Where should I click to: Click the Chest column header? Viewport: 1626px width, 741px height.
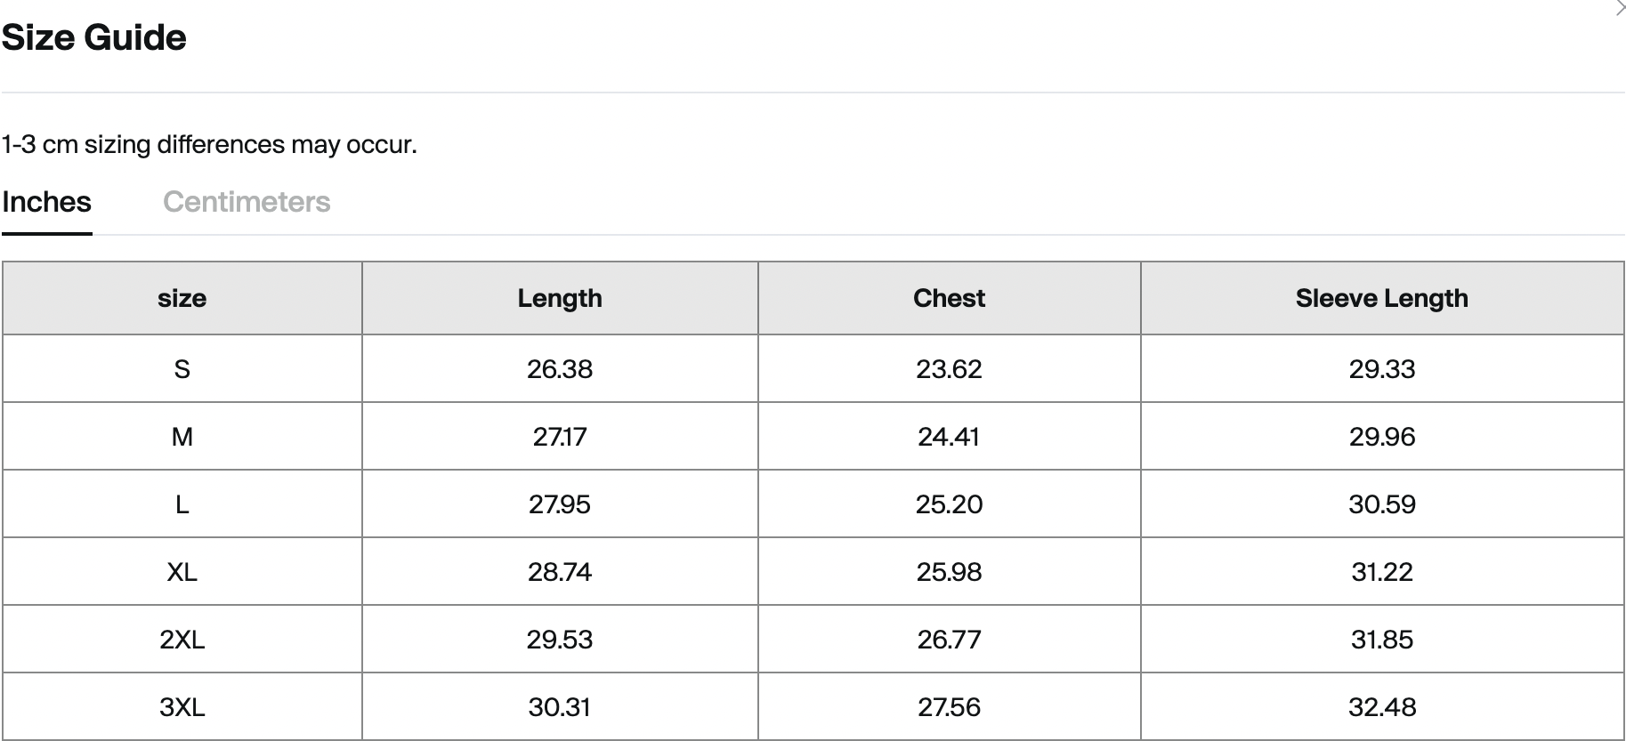(x=949, y=298)
